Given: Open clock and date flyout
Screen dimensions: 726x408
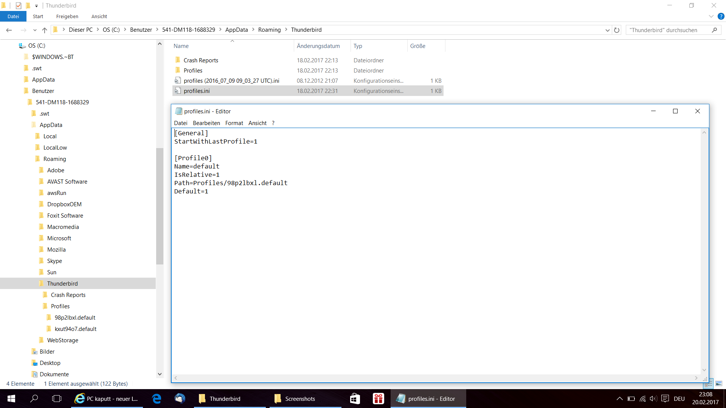Looking at the screenshot, I should click(x=705, y=399).
